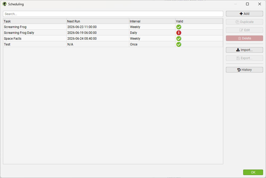The width and height of the screenshot is (266, 178).
Task: Sort by the Valid column header
Action: (199, 21)
